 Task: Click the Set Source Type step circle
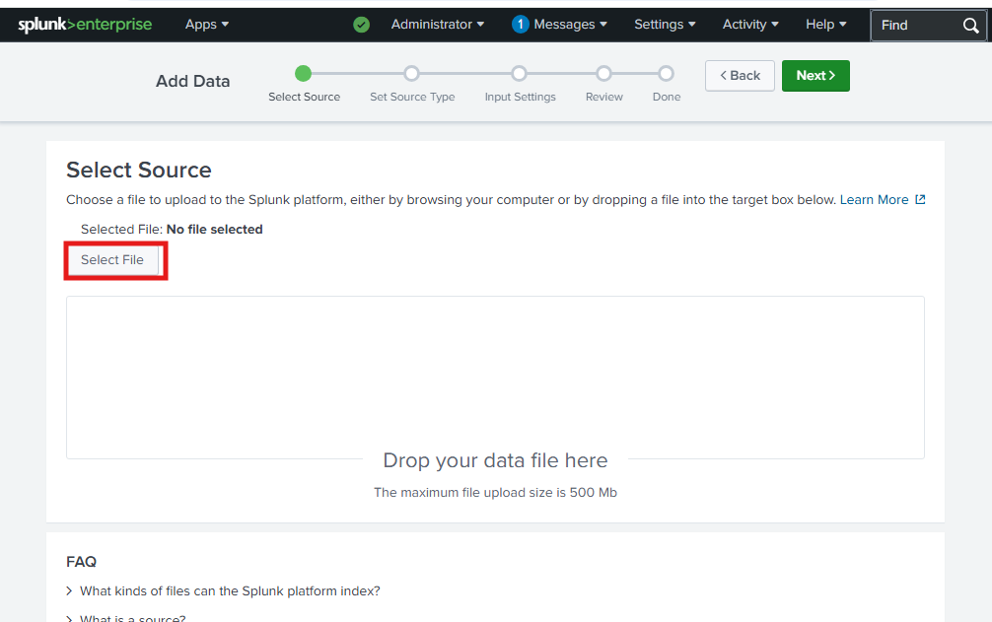412,73
